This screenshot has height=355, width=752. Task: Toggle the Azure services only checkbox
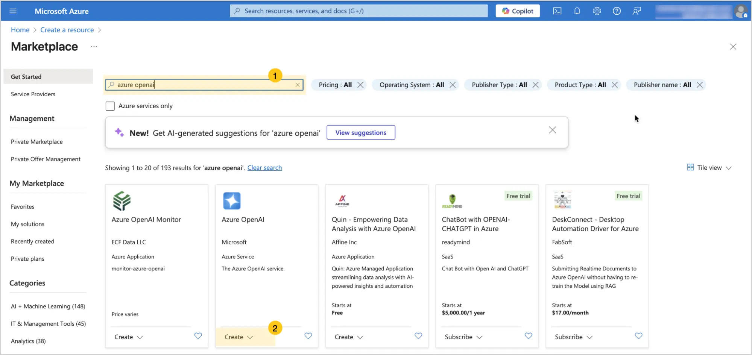[x=110, y=106]
